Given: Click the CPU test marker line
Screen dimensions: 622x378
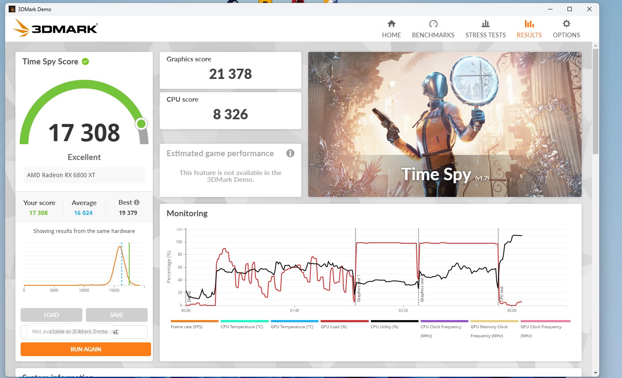Looking at the screenshot, I should click(x=498, y=267).
